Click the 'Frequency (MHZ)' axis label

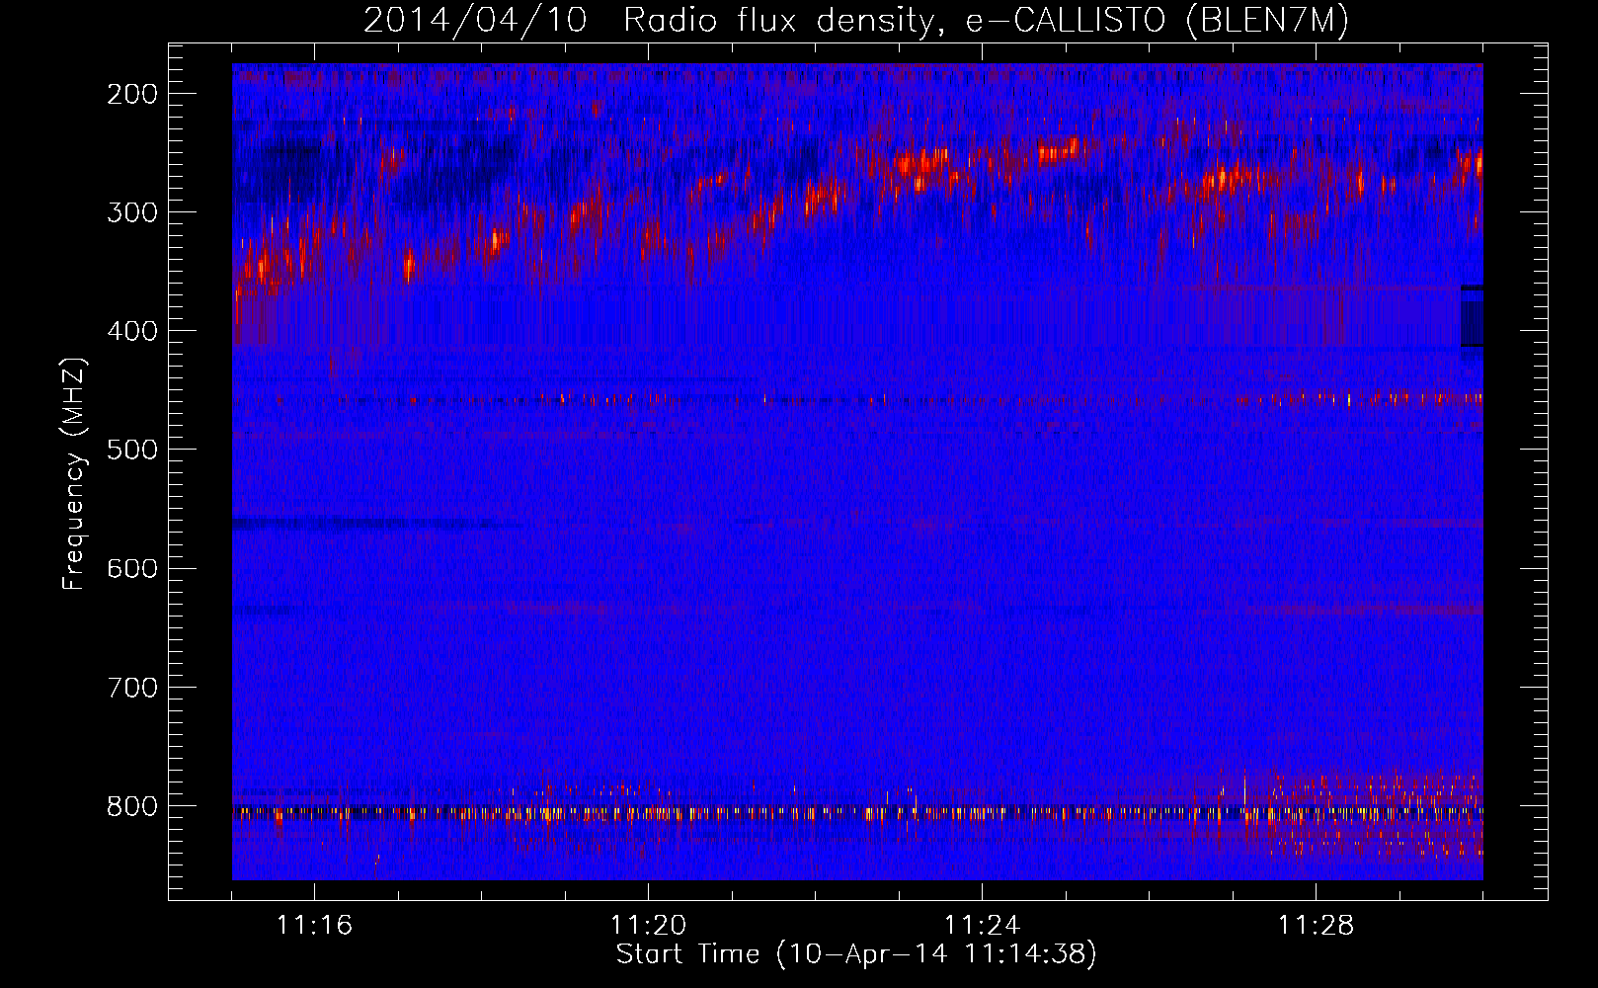point(74,473)
